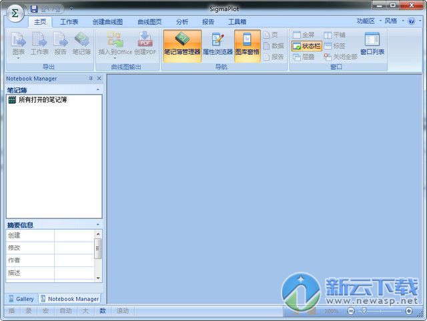Pin the Notebook Manager pane

point(91,79)
